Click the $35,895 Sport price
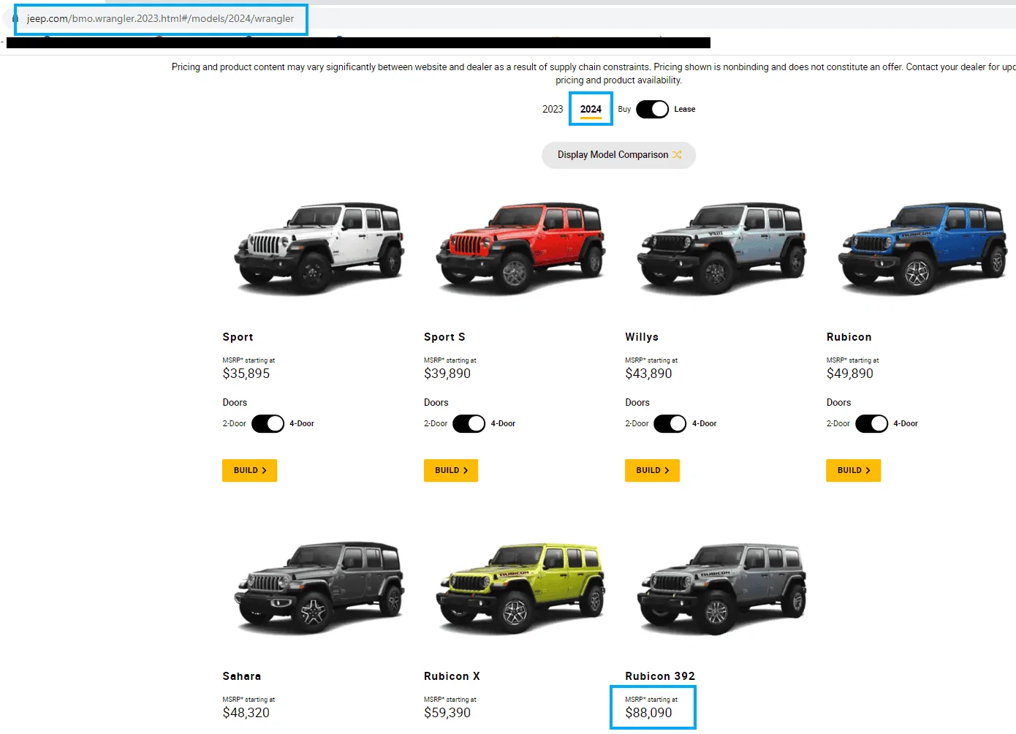Viewport: 1016px width, 734px height. [x=246, y=374]
